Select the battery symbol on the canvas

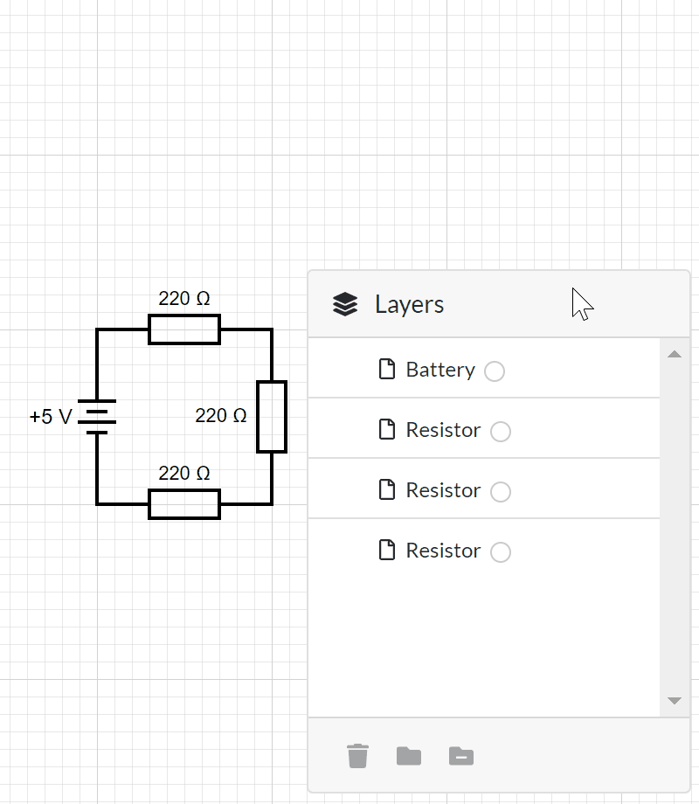pos(97,416)
